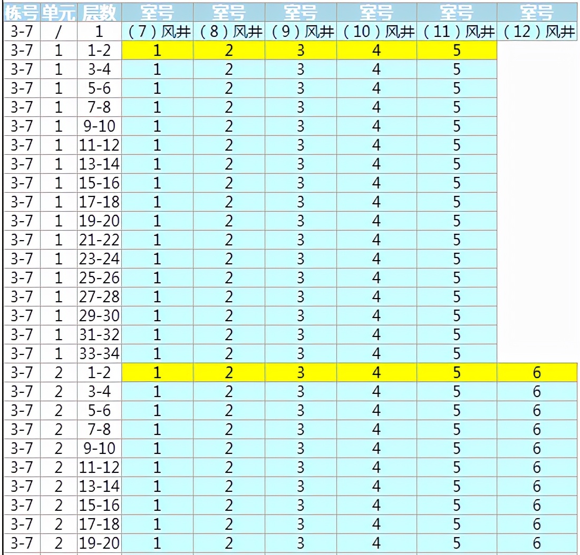Select floor cell '25-26'
The width and height of the screenshot is (580, 555).
pos(99,278)
